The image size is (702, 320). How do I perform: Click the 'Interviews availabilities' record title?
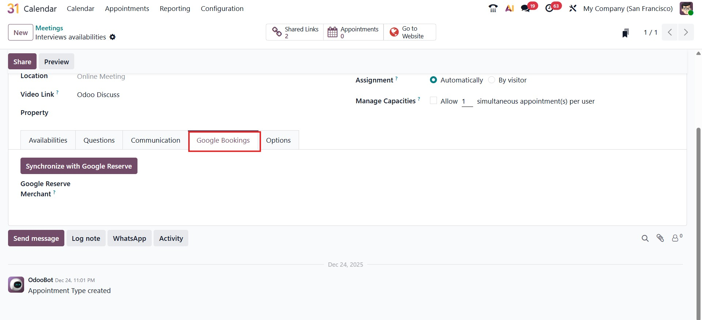tap(71, 37)
